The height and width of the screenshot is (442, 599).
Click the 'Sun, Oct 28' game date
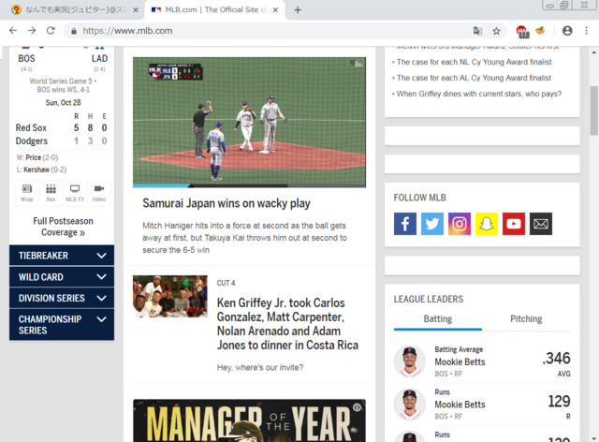point(63,102)
